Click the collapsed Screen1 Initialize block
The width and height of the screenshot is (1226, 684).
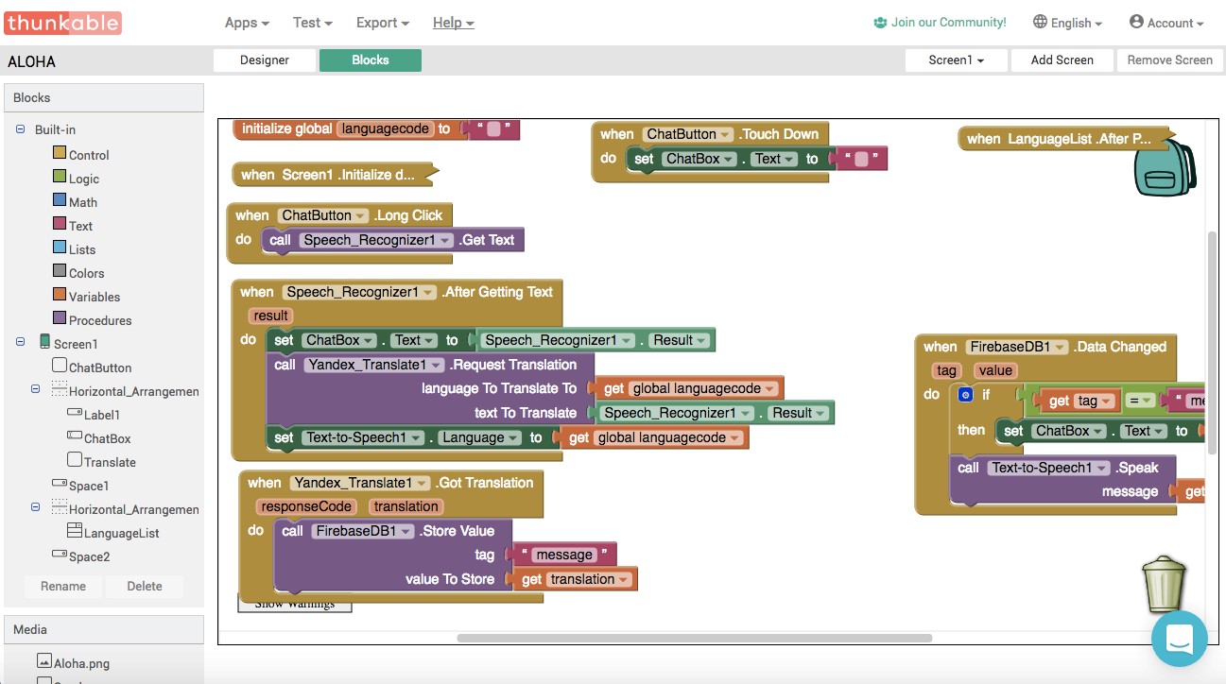[x=335, y=175]
